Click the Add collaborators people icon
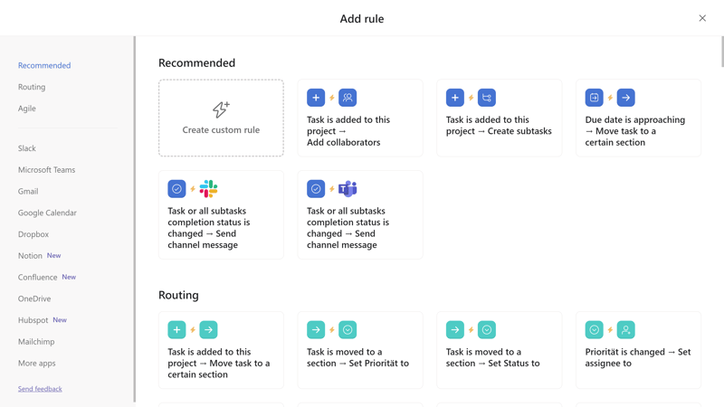The height and width of the screenshot is (407, 724). [x=348, y=98]
